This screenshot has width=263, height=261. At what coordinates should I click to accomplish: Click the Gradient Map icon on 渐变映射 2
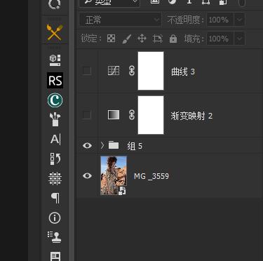pyautogui.click(x=114, y=115)
